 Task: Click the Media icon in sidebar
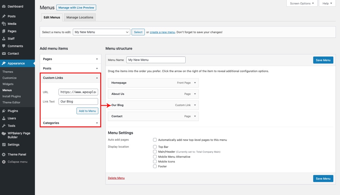click(x=4, y=24)
